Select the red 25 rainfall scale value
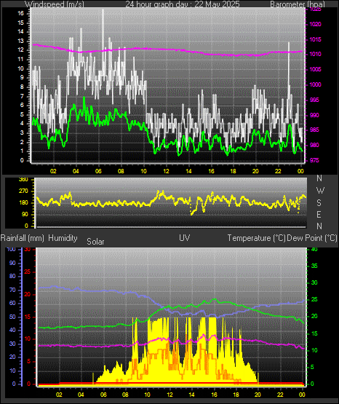Viewport: 339px width, 404px height. (x=28, y=272)
